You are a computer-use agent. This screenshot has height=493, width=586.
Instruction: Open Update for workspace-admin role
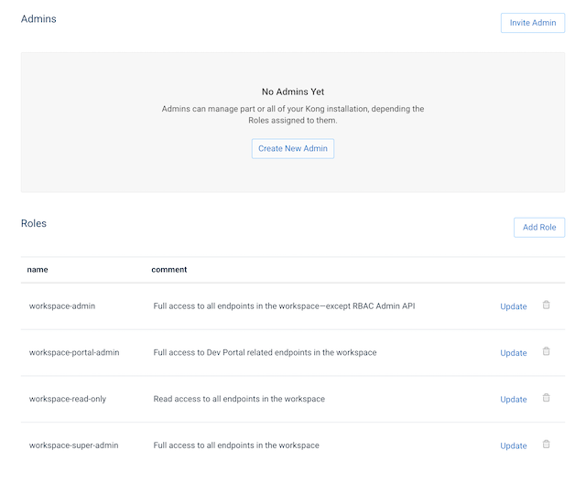point(513,306)
